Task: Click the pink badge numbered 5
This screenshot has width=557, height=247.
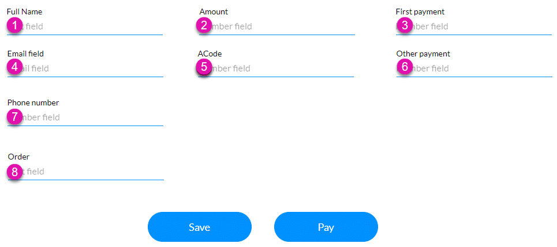Action: point(204,67)
